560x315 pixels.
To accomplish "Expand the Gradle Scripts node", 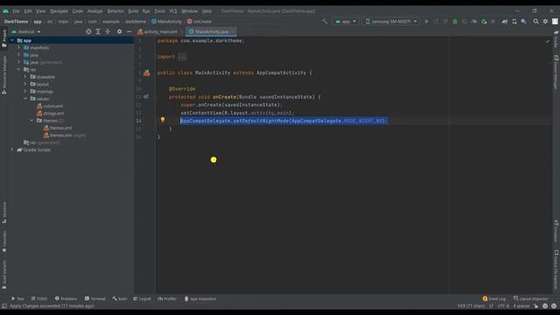I will [12, 150].
